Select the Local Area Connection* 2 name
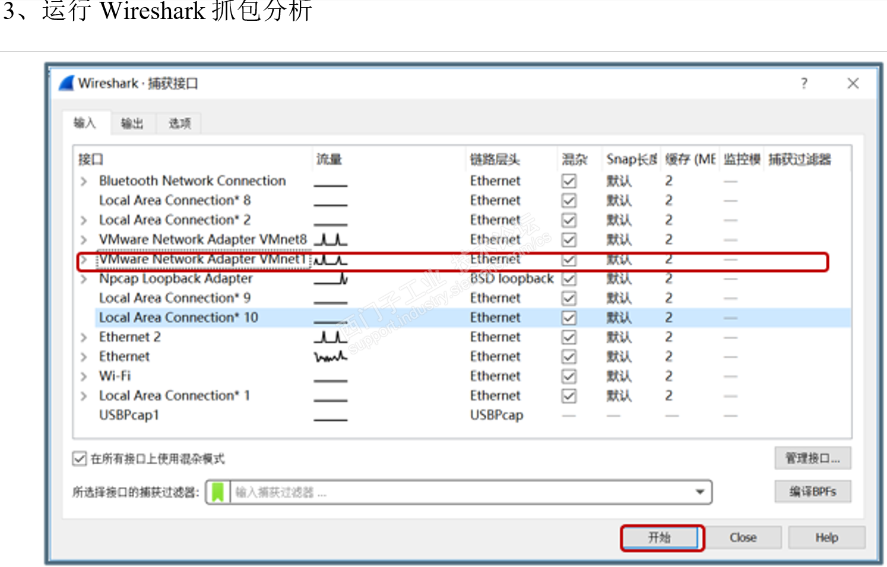887x567 pixels. coord(175,220)
